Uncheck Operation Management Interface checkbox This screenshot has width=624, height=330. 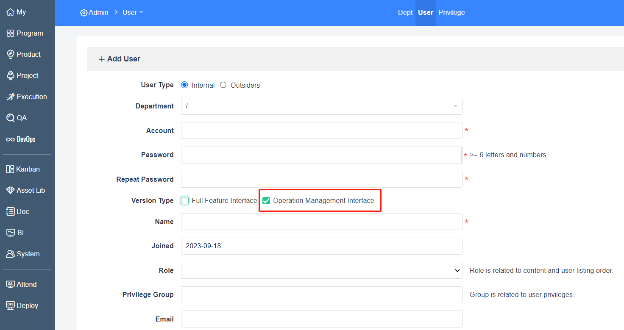(266, 201)
